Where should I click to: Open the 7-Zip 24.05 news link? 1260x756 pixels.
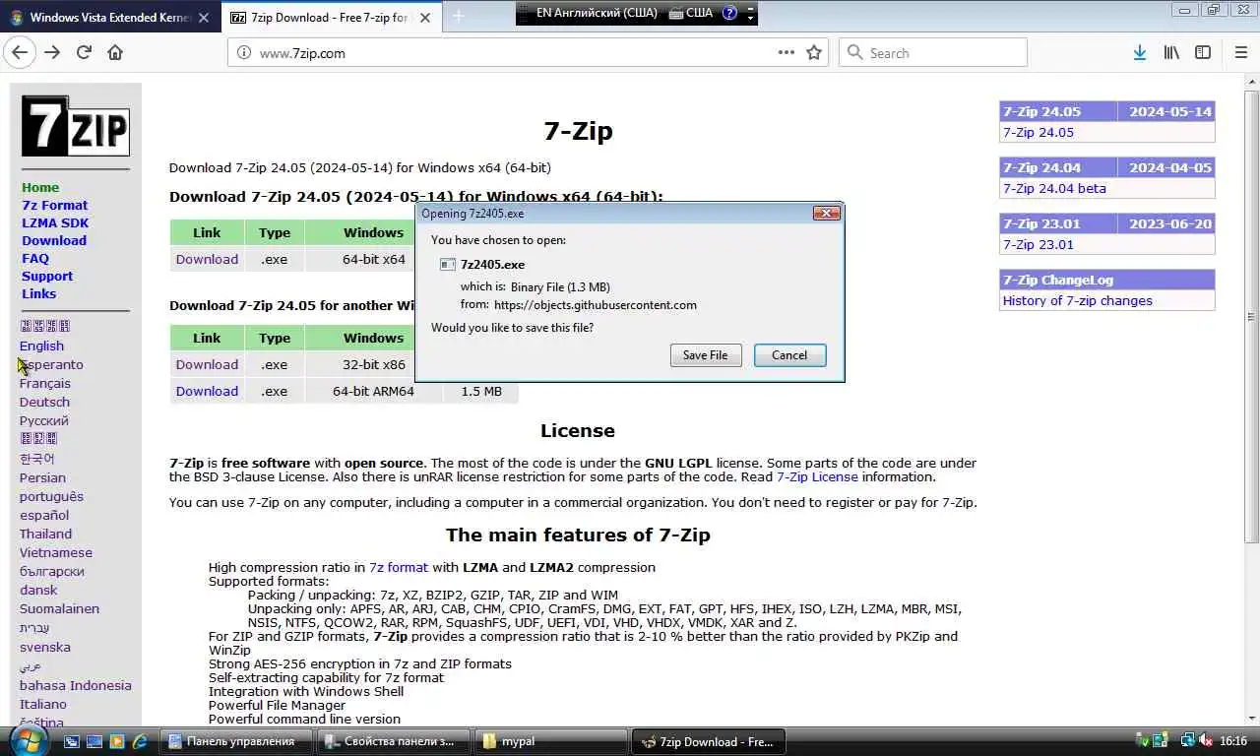point(1039,132)
